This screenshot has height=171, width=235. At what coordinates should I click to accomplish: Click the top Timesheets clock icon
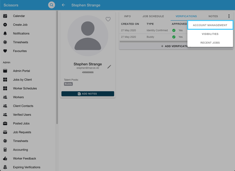tap(5, 42)
